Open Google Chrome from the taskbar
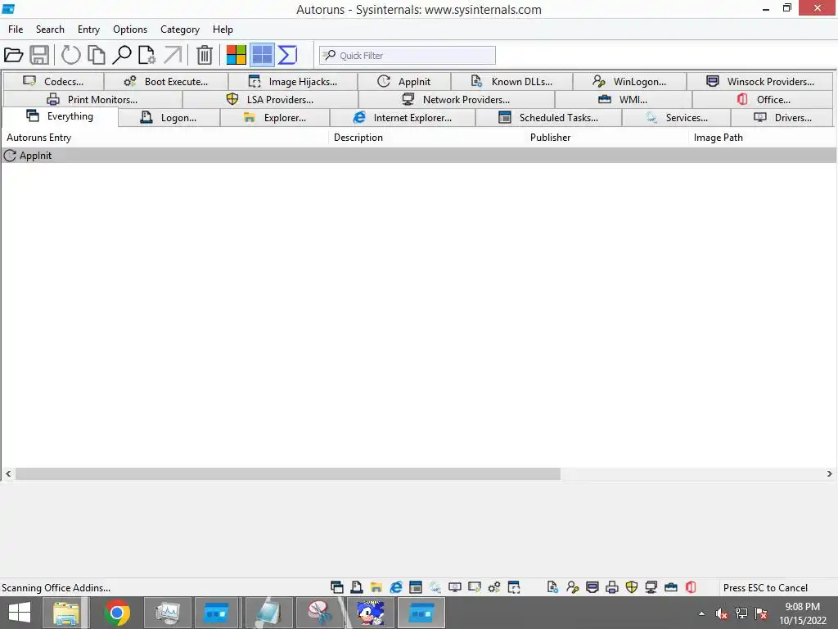The height and width of the screenshot is (629, 838). pyautogui.click(x=117, y=613)
